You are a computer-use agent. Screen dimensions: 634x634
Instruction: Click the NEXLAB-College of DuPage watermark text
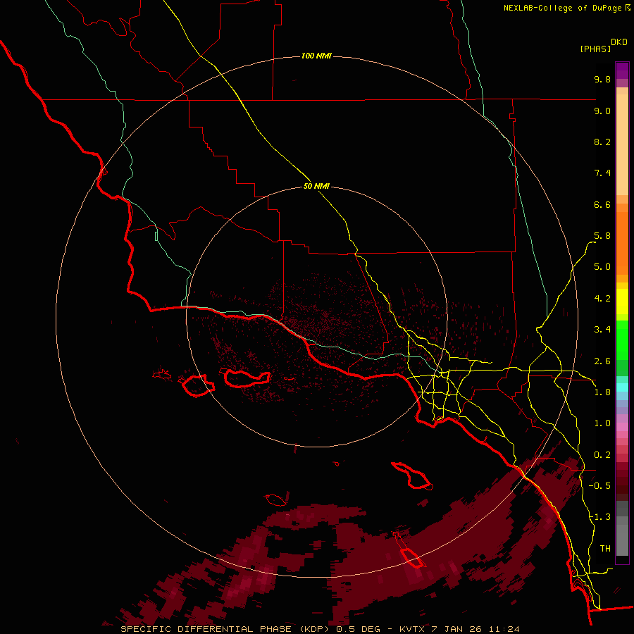[563, 8]
